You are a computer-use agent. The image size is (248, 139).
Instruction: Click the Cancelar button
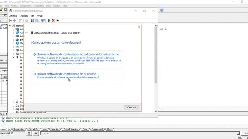132,107
